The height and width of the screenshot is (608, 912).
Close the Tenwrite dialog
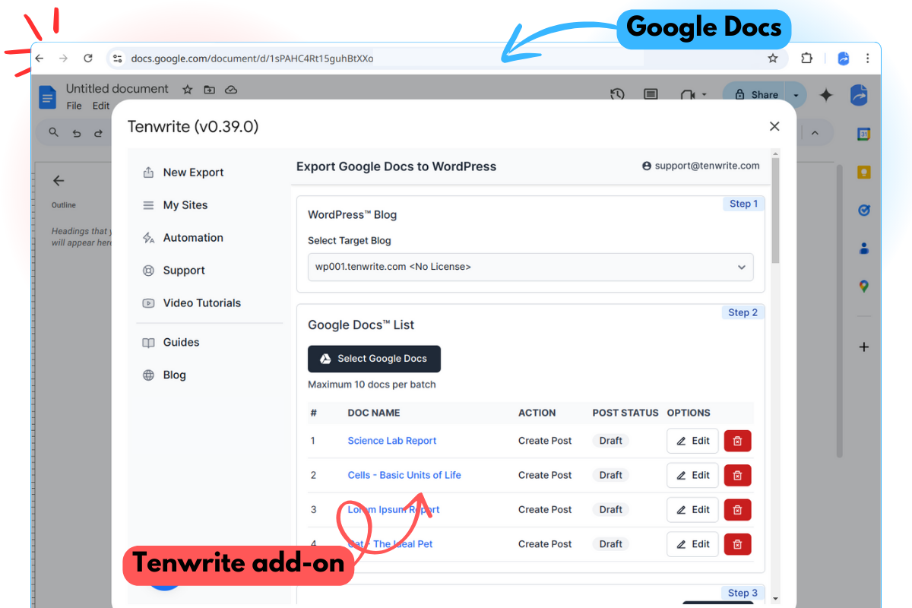coord(774,126)
